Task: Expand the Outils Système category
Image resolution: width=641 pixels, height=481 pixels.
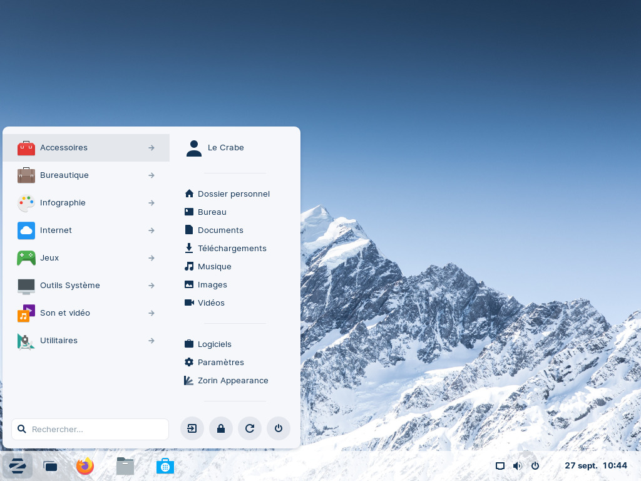Action: click(86, 286)
